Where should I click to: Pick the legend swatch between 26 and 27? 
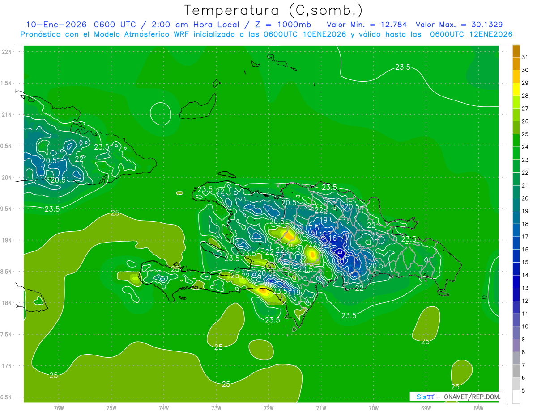tap(516, 115)
